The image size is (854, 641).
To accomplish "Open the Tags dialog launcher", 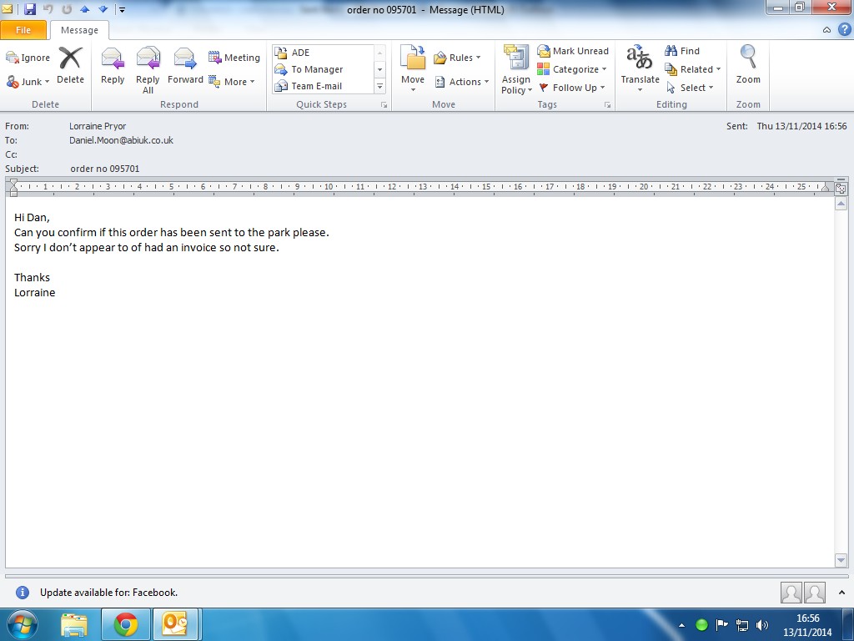I will (607, 104).
